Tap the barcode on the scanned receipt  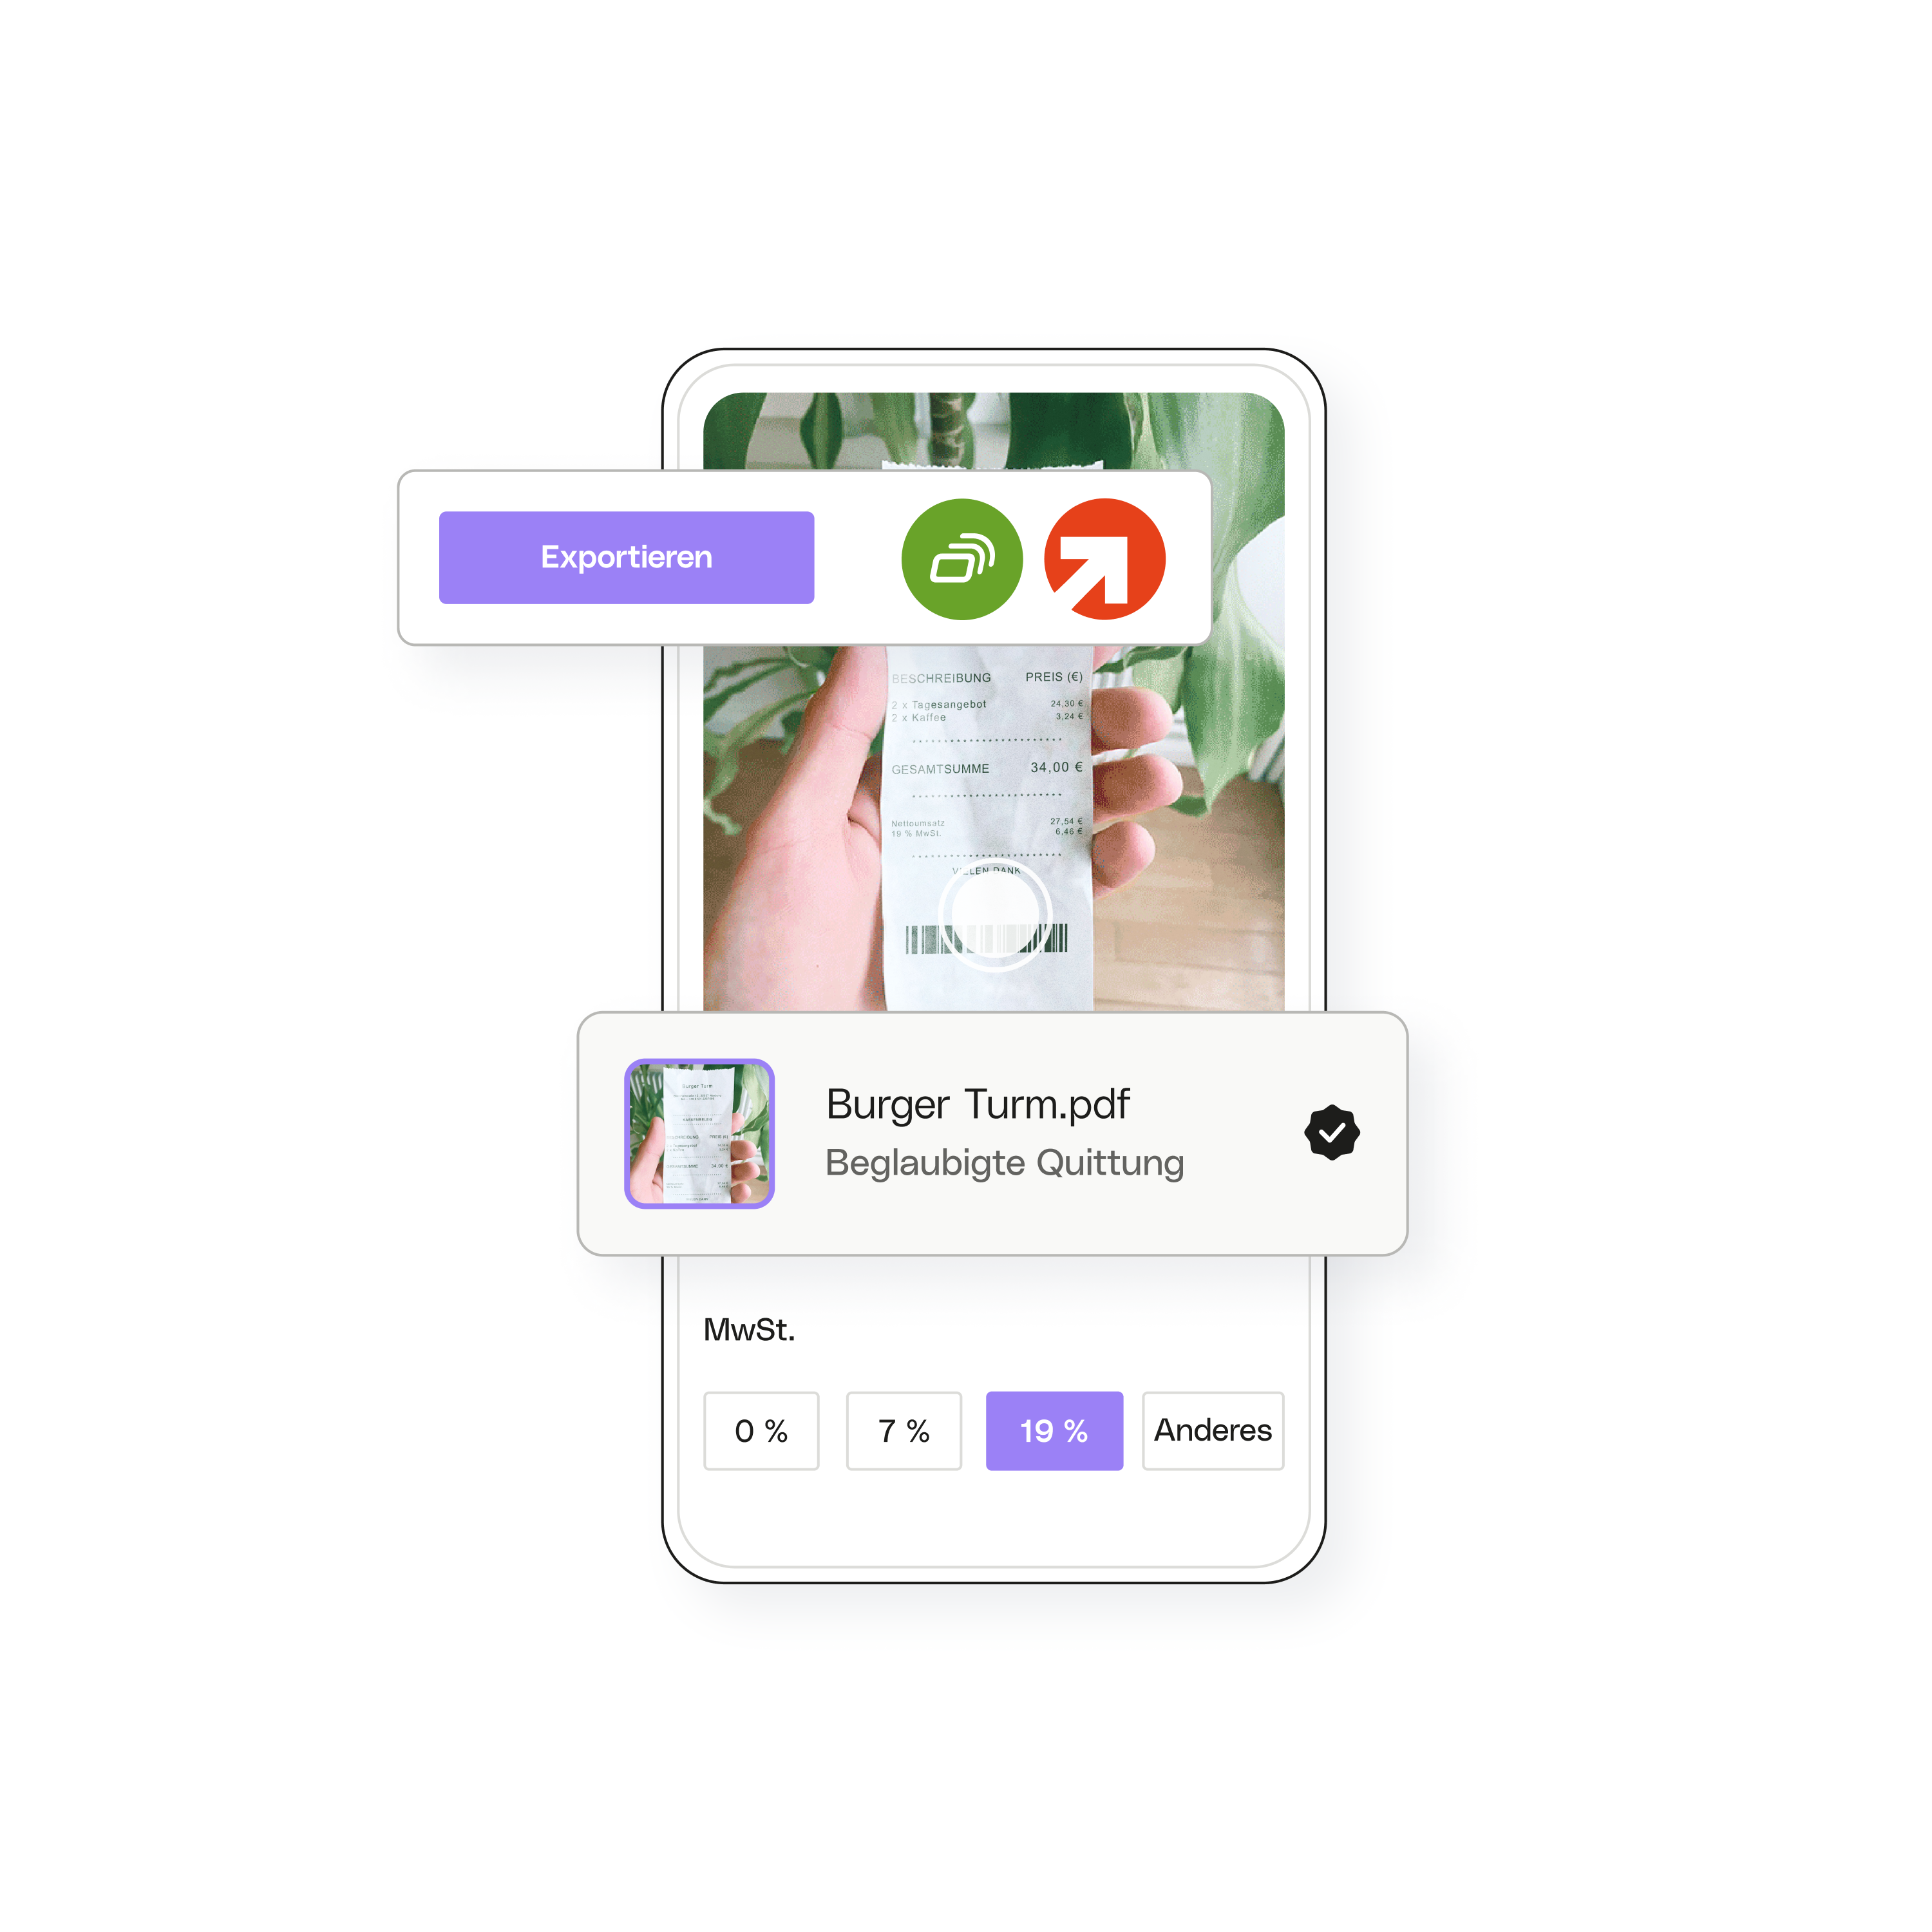coord(986,939)
